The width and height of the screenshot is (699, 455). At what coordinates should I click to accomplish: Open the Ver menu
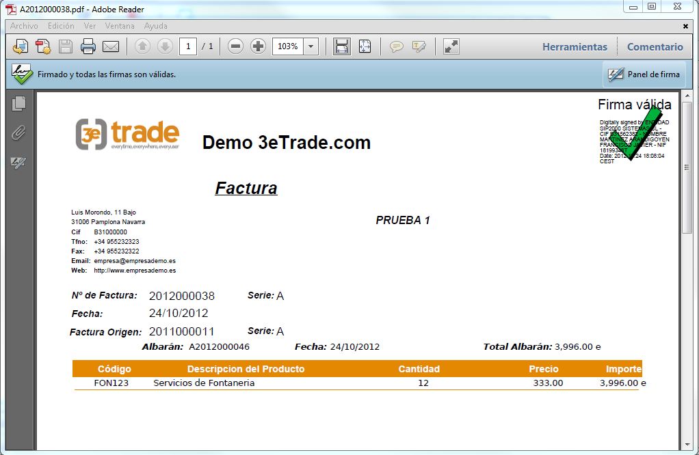point(90,26)
